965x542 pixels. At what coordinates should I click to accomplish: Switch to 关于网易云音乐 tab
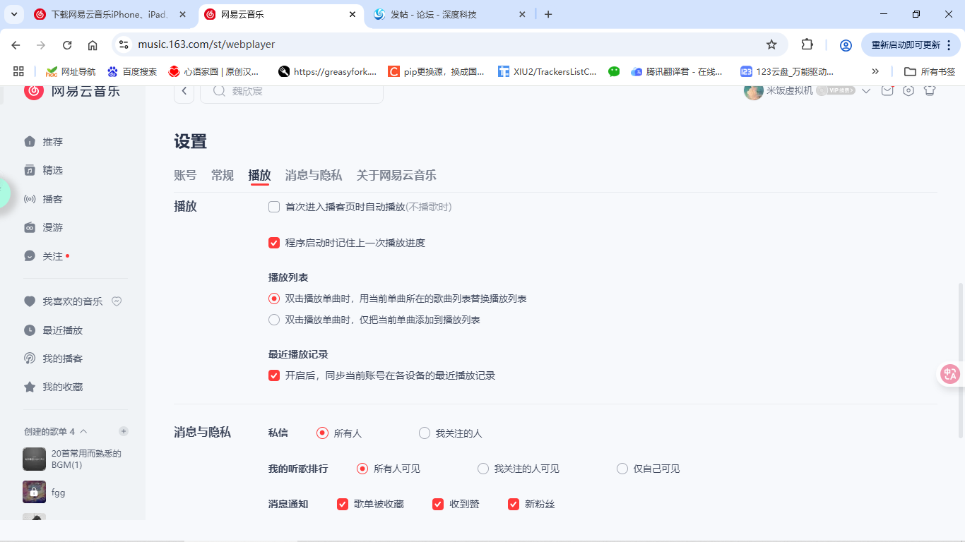[396, 175]
